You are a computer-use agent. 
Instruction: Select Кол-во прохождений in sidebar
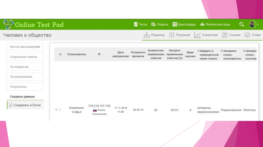tap(25, 47)
